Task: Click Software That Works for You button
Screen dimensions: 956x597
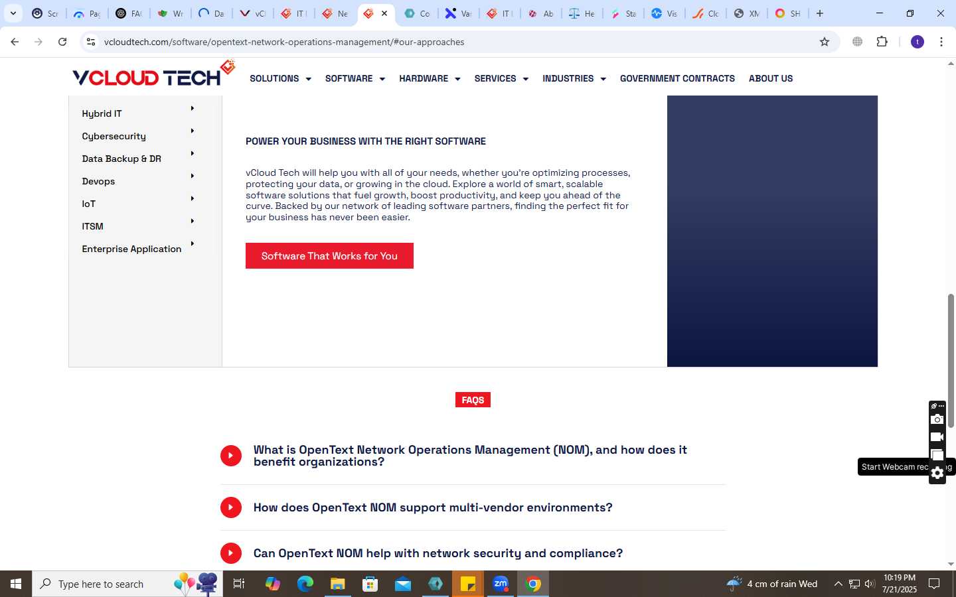Action: 329,256
